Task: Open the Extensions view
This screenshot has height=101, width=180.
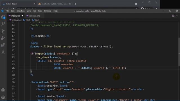Action: pyautogui.click(x=3, y=45)
